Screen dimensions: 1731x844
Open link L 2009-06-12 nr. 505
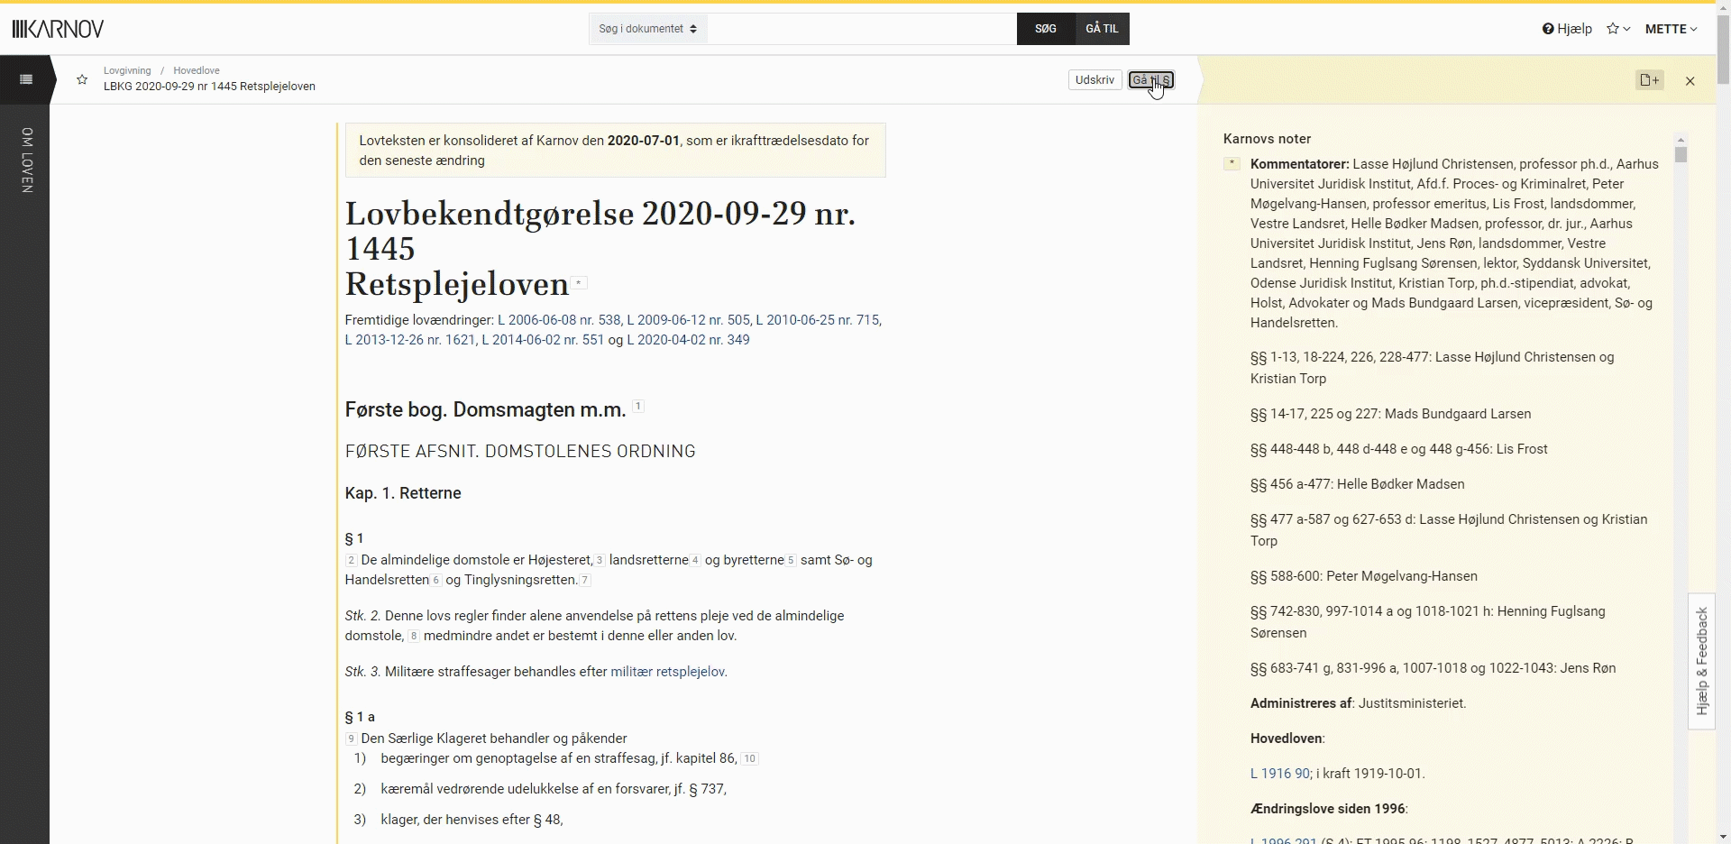tap(688, 320)
